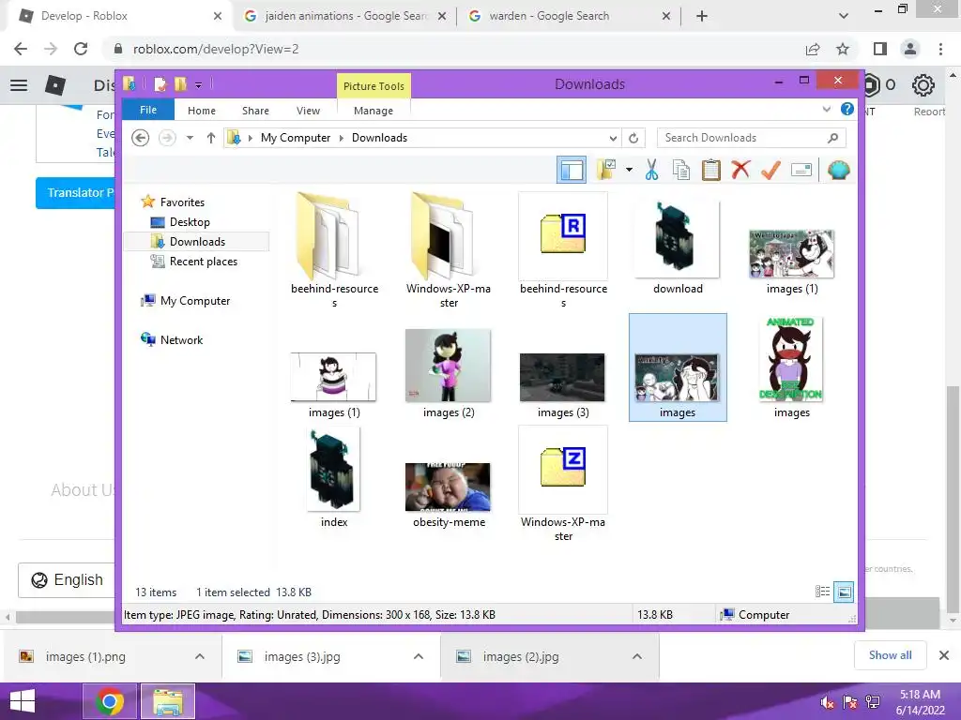This screenshot has width=961, height=720.
Task: Click the Cut scissors icon
Action: 651,170
